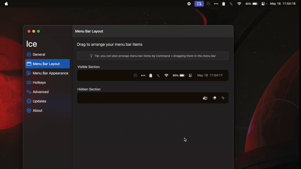This screenshot has width=301, height=169.
Task: Select Control Center item in Visible Section
Action: [190, 75]
